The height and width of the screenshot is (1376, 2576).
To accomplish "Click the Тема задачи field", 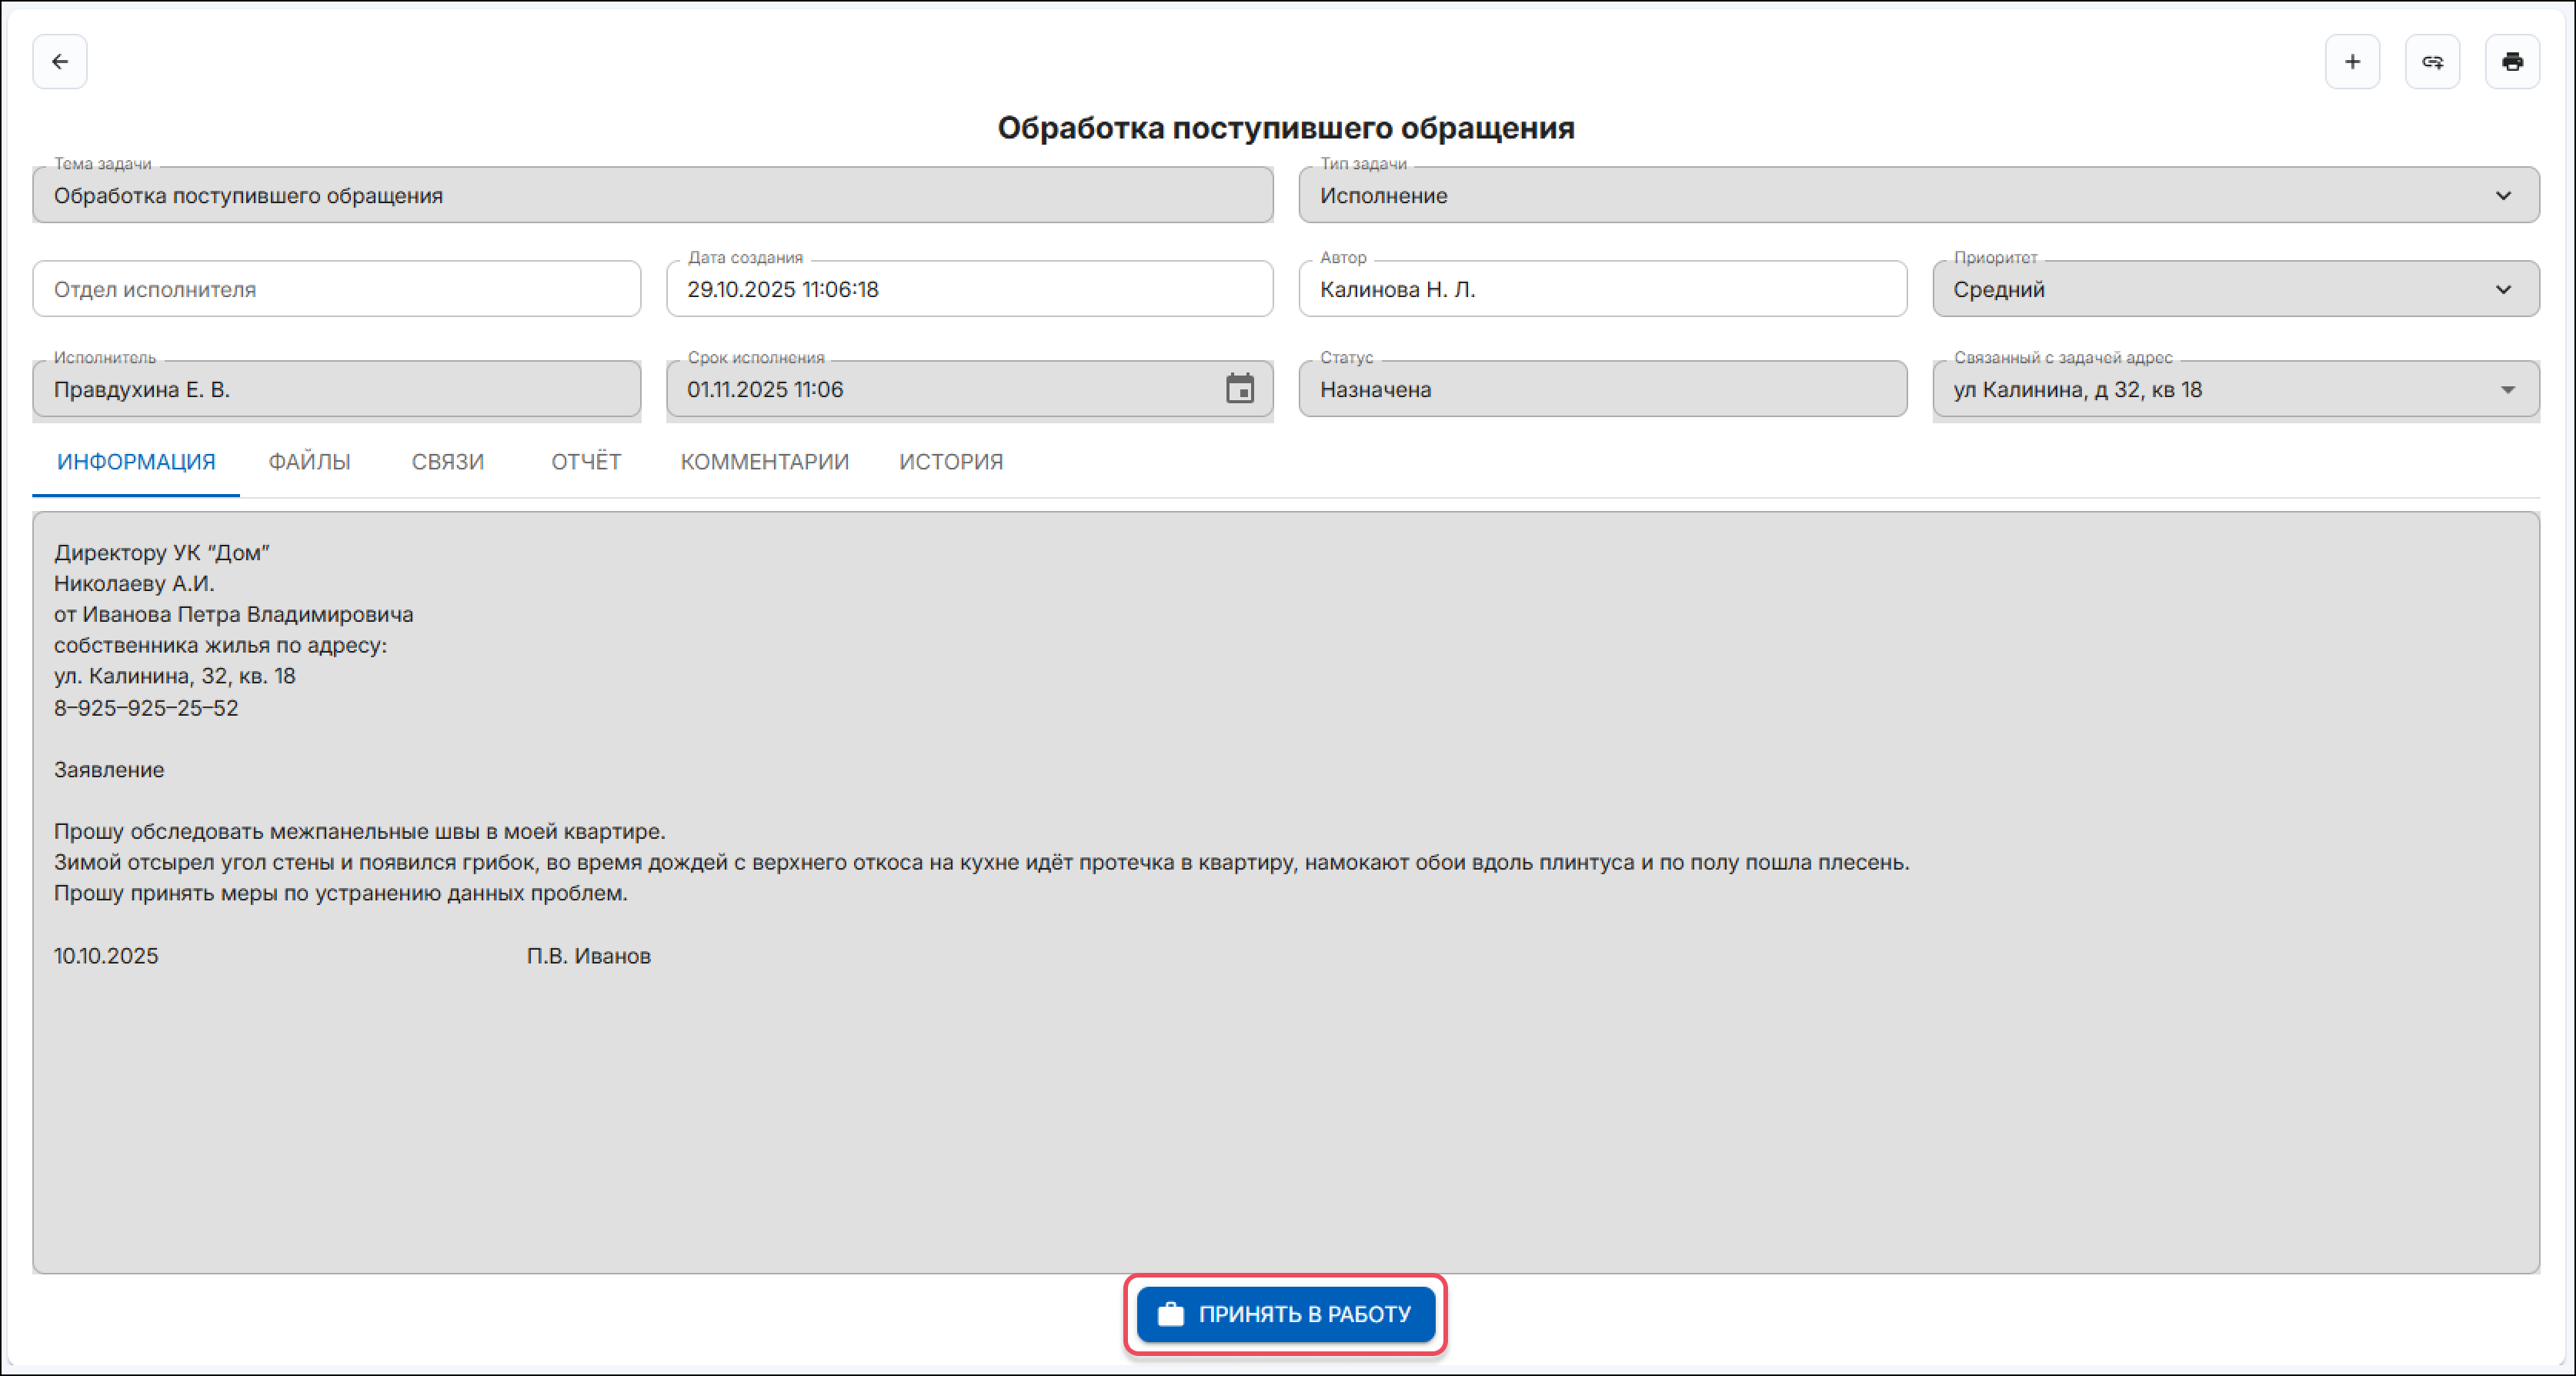I will (x=652, y=195).
